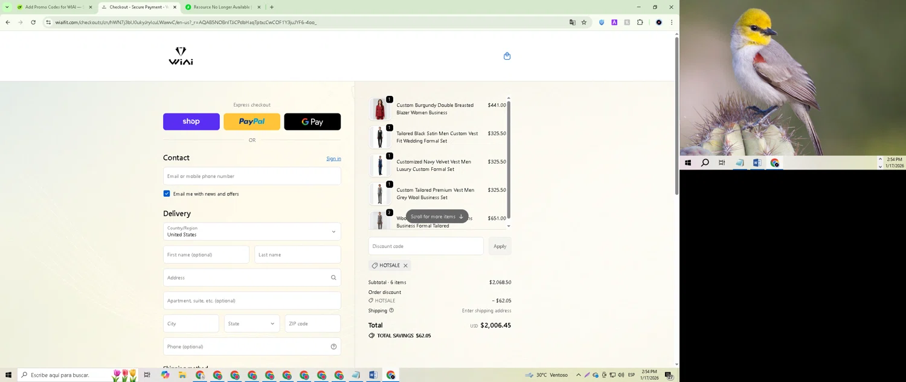This screenshot has width=906, height=382.
Task: Click the Sign in link
Action: point(333,159)
